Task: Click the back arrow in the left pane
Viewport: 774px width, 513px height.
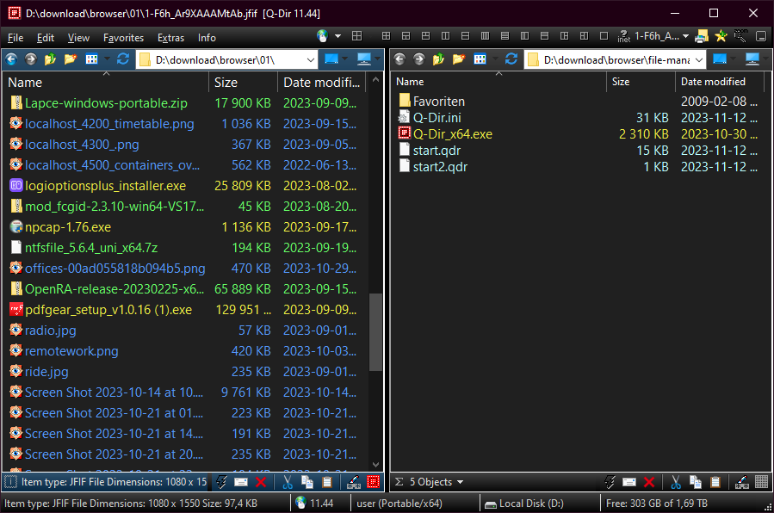Action: 12,59
